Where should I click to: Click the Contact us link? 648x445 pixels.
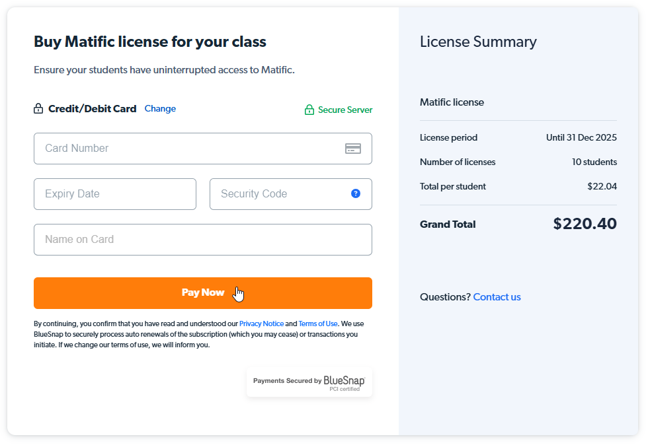click(497, 297)
